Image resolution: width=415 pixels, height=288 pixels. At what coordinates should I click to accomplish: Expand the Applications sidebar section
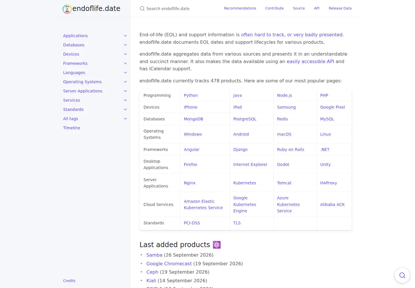tap(125, 36)
